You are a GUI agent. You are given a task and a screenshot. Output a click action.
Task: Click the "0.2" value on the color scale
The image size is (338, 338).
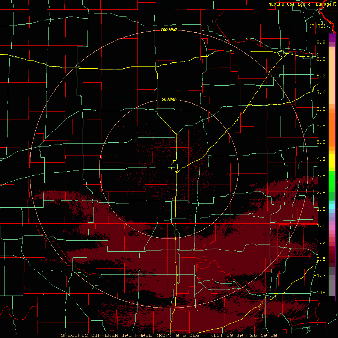tap(321, 243)
